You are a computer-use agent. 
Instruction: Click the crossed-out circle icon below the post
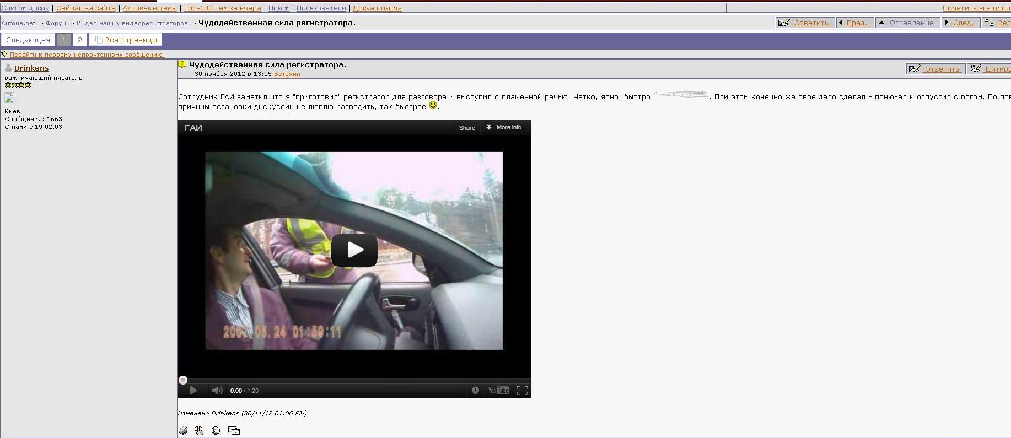216,430
